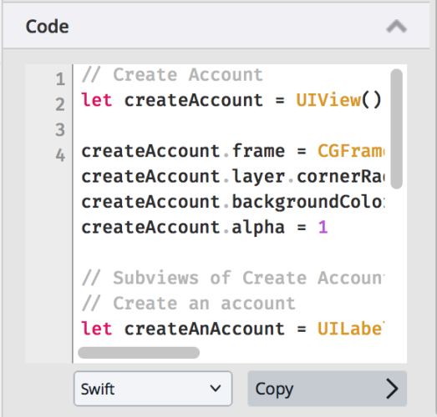Click the horizontal scrollbar of the code box

coord(139,353)
